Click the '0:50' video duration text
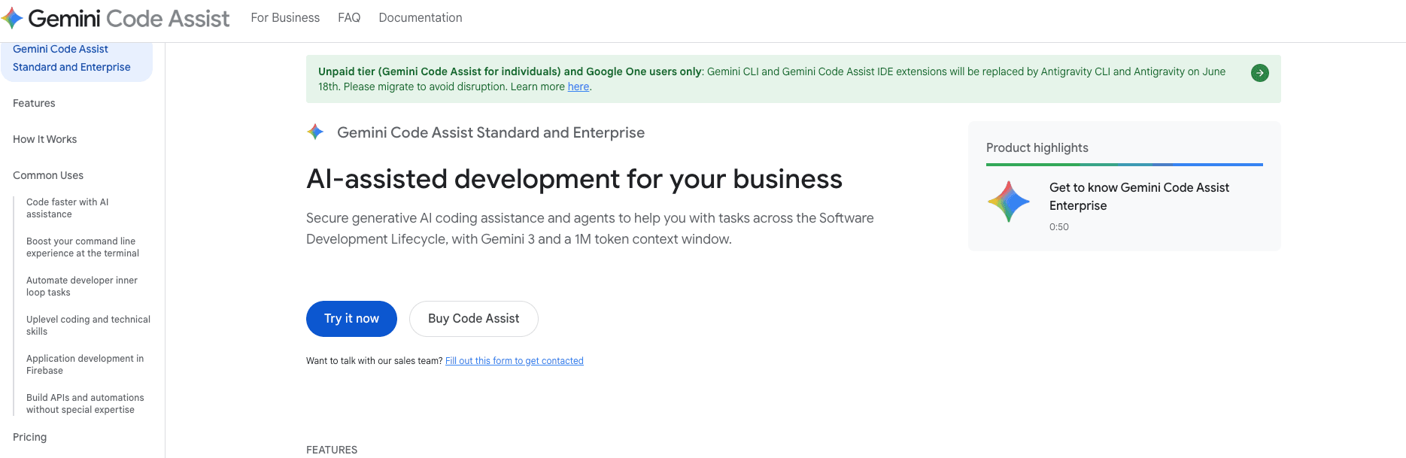This screenshot has height=458, width=1406. [x=1059, y=227]
